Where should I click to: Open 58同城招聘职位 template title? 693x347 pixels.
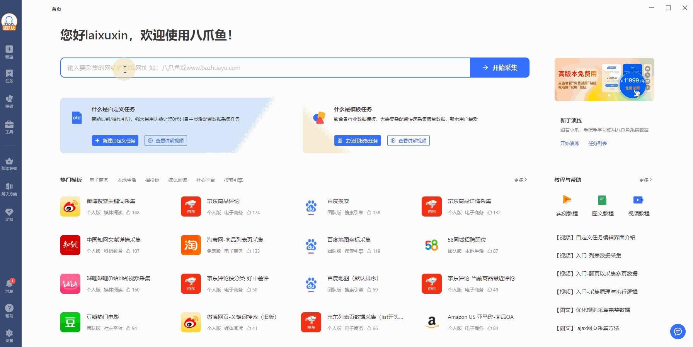click(467, 240)
